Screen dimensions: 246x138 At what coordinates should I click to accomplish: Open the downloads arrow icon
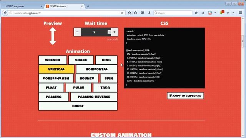149,13
